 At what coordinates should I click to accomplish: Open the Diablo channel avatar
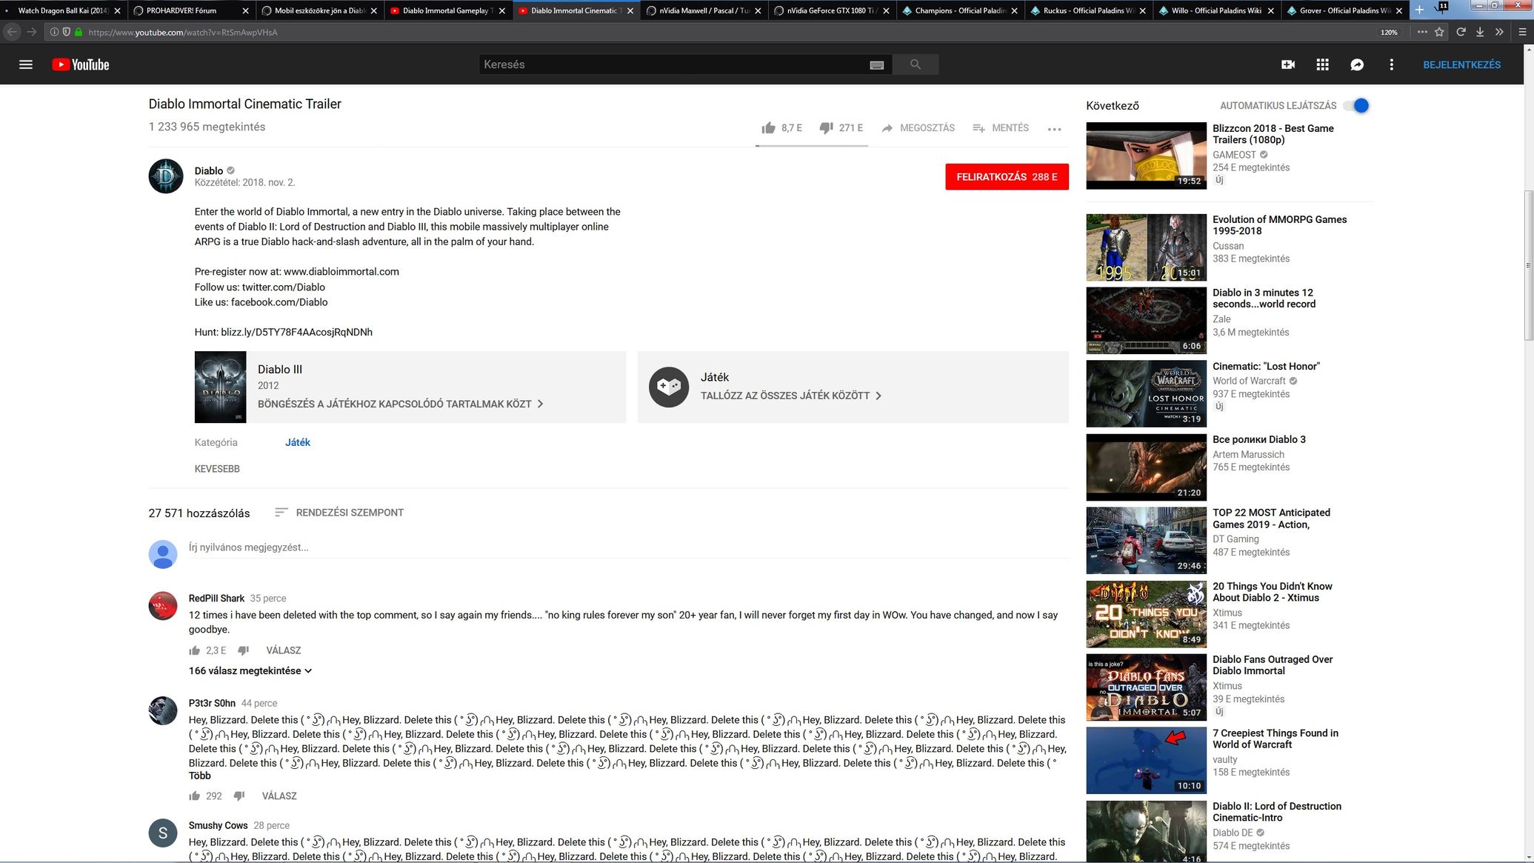tap(166, 176)
